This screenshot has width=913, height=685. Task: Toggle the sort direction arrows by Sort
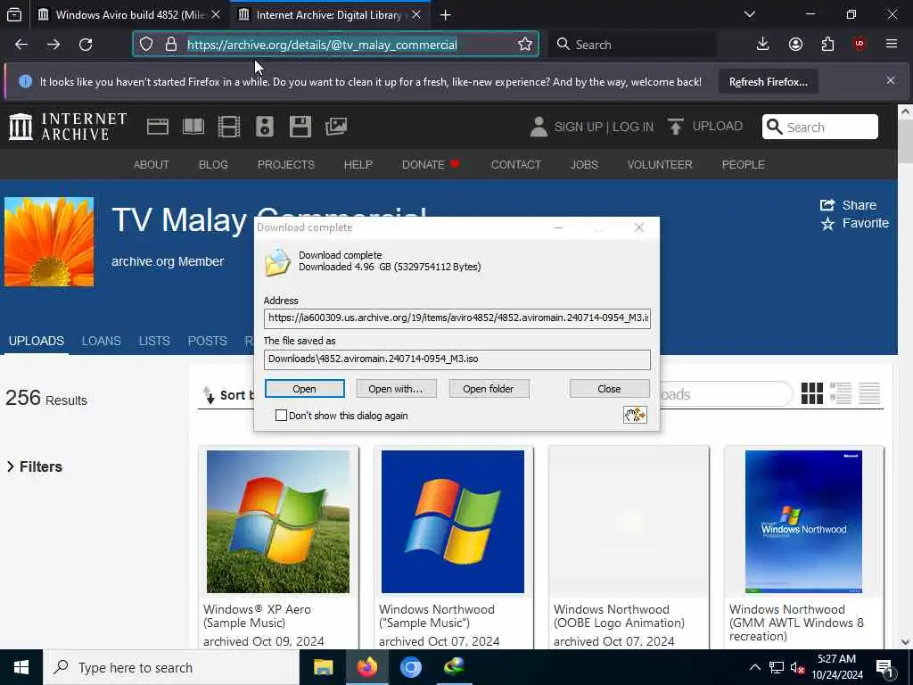(x=209, y=395)
